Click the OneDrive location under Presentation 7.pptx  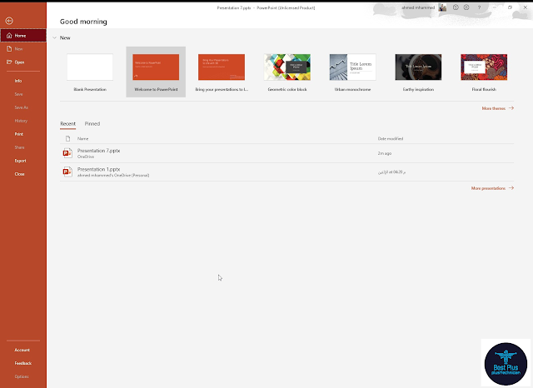point(86,157)
